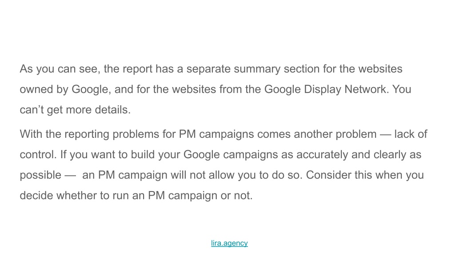Click the word 'control.' starting the line
The image size is (455, 256).
point(38,155)
